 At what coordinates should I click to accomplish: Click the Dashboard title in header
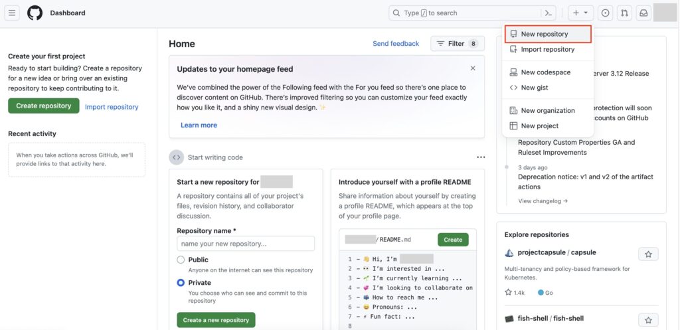tap(68, 13)
